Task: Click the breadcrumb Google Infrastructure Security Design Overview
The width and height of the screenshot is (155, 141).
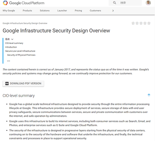Action: (25, 23)
